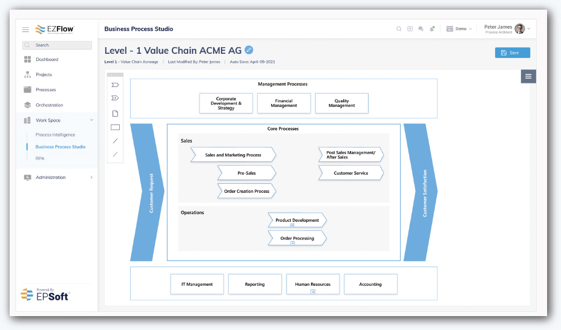Pick the top chevron arrow shape tool
The height and width of the screenshot is (330, 561).
(115, 85)
